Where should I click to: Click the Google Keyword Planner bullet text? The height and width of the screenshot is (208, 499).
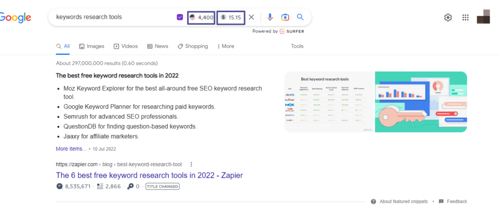pyautogui.click(x=139, y=107)
